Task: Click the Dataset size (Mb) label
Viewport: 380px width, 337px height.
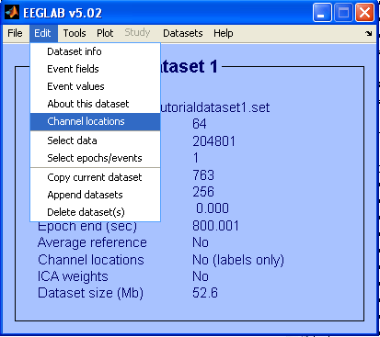Action: tap(90, 293)
